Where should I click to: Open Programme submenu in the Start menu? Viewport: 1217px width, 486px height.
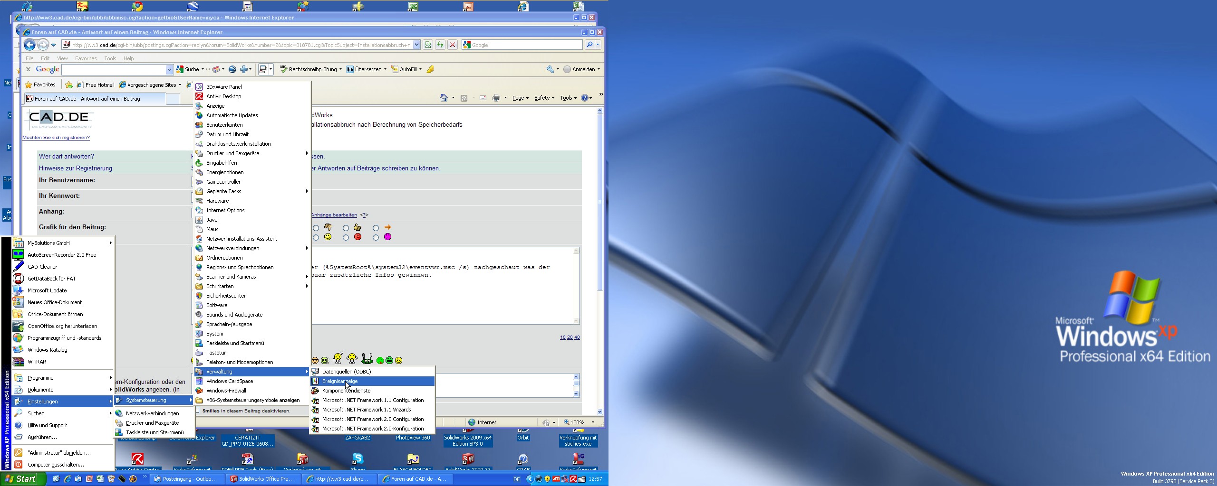point(63,378)
